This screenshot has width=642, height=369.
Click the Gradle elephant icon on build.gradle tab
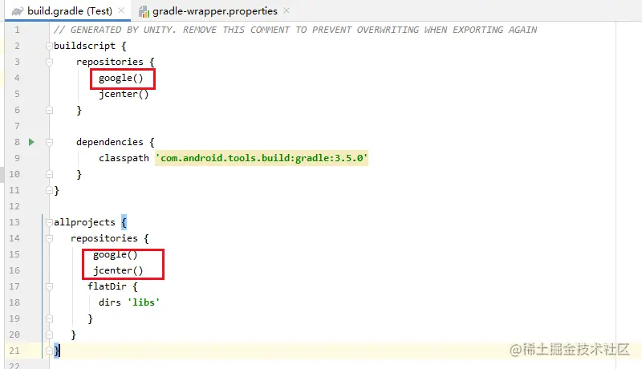click(x=18, y=11)
